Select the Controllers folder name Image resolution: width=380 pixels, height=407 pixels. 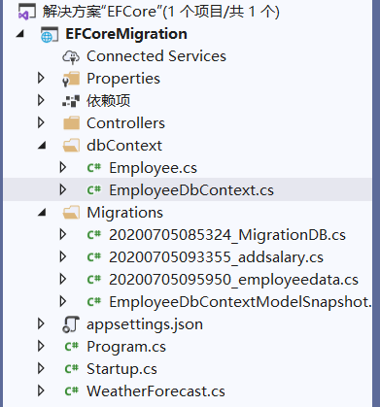coord(125,123)
